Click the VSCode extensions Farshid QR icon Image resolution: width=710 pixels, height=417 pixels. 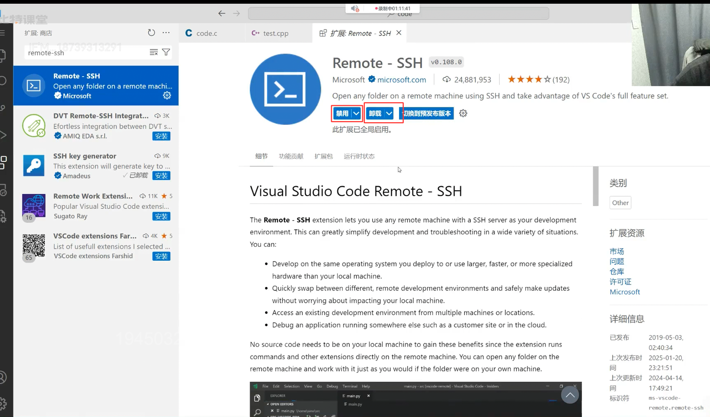click(x=34, y=246)
